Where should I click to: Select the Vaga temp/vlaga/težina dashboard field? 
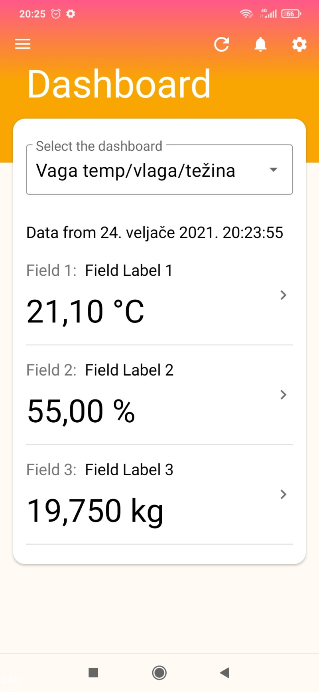(159, 170)
